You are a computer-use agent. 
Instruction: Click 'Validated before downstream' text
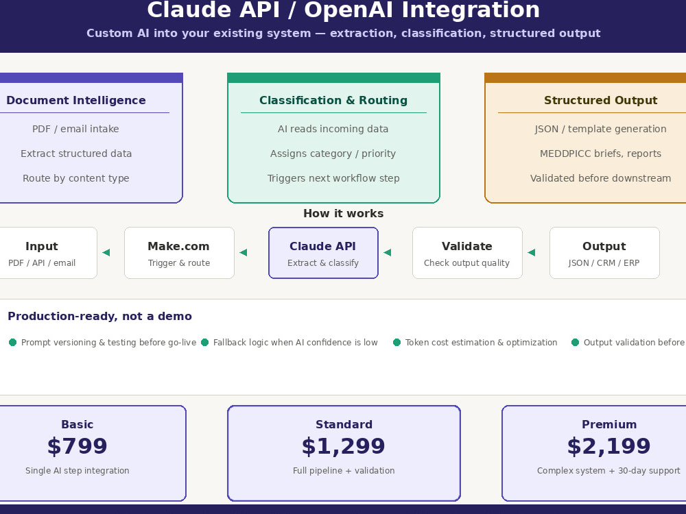(x=601, y=178)
